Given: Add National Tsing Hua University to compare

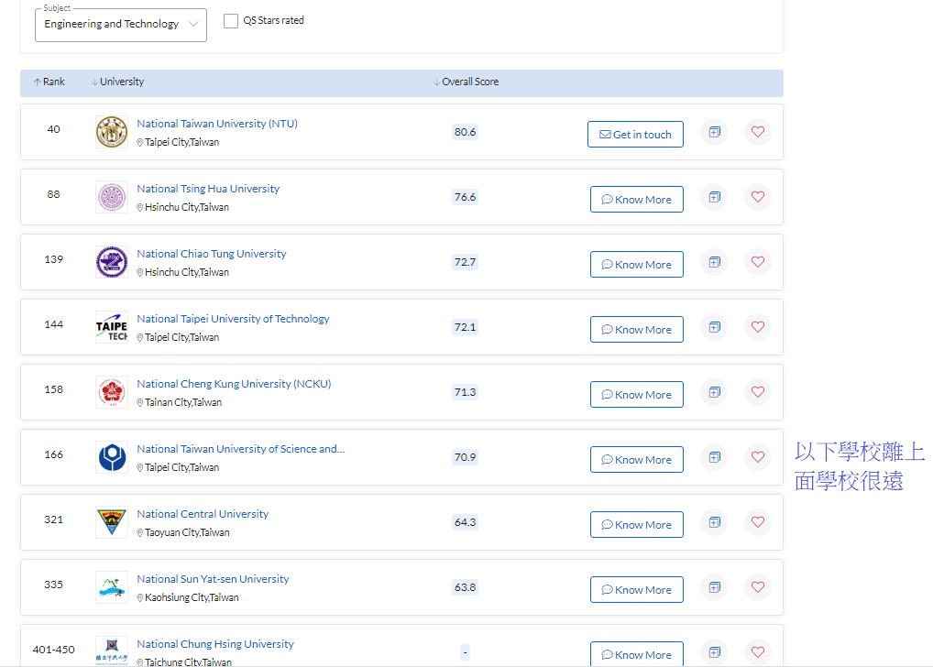Looking at the screenshot, I should (714, 197).
